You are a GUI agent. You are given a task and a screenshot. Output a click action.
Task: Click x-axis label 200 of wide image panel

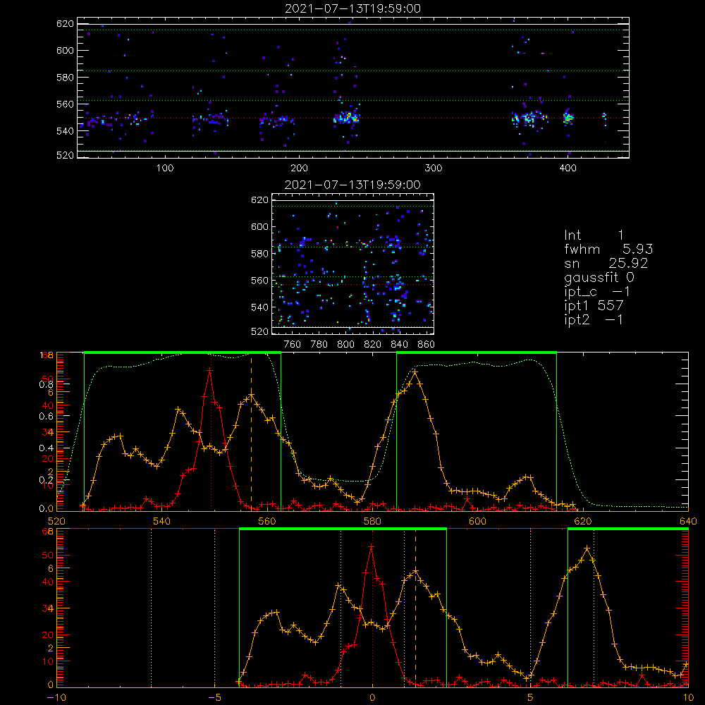pyautogui.click(x=300, y=168)
